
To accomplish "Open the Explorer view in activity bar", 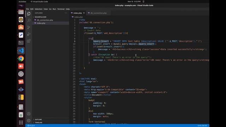I will 29,14.
